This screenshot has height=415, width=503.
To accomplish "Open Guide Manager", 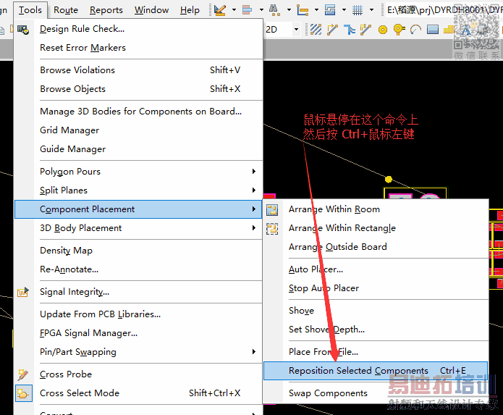I will point(138,149).
